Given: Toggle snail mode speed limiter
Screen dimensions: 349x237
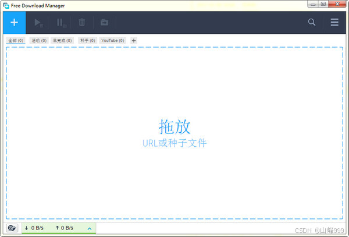Looking at the screenshot, I should (x=12, y=228).
